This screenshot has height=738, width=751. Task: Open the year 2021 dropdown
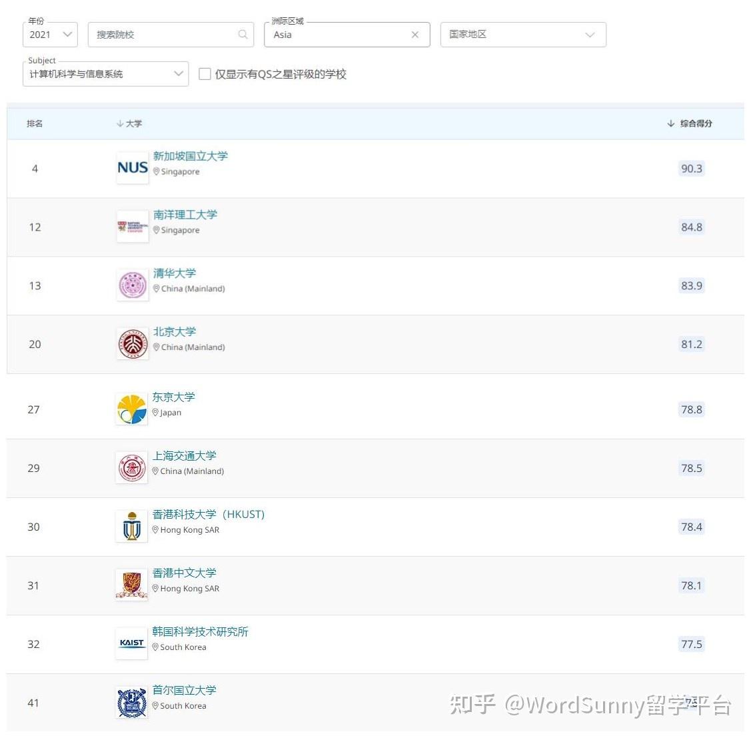coord(51,35)
